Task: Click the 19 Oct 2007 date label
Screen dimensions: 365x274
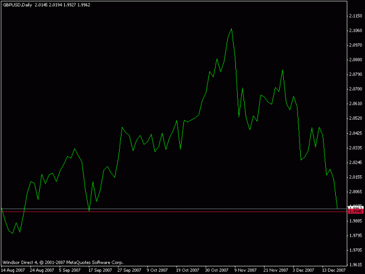Action: 187,270
